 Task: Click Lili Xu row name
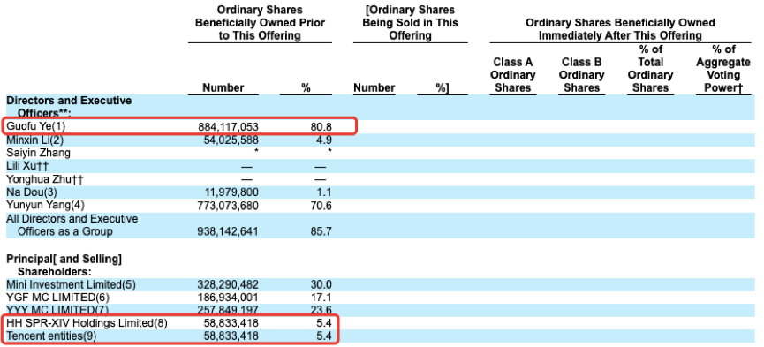point(27,166)
